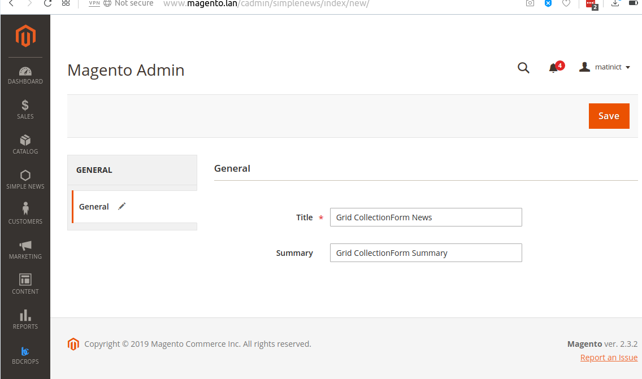Click the Magento logo in sidebar
This screenshot has height=379, width=642.
pos(25,37)
